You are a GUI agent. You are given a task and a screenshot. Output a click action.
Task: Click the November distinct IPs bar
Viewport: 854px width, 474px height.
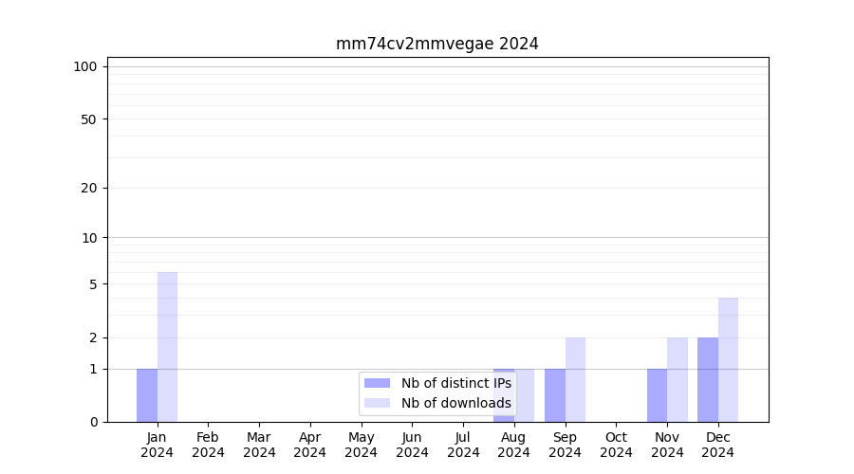657,395
